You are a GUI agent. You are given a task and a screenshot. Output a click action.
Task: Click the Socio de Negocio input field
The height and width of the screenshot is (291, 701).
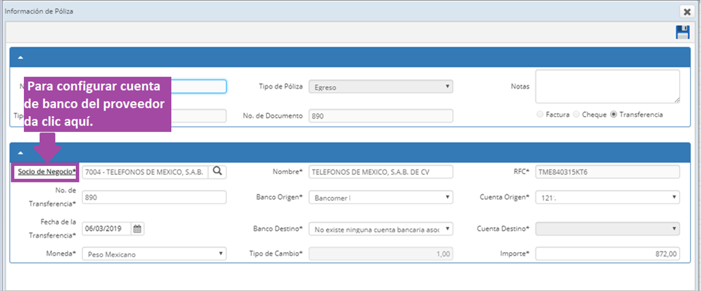(145, 172)
